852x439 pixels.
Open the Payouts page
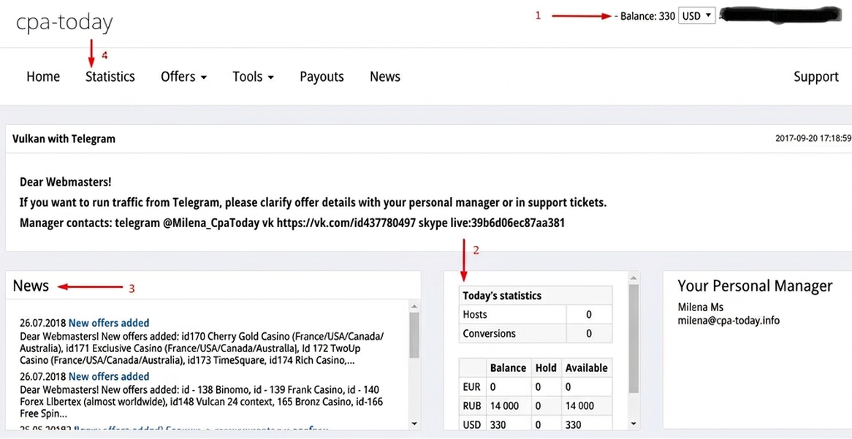pos(322,77)
